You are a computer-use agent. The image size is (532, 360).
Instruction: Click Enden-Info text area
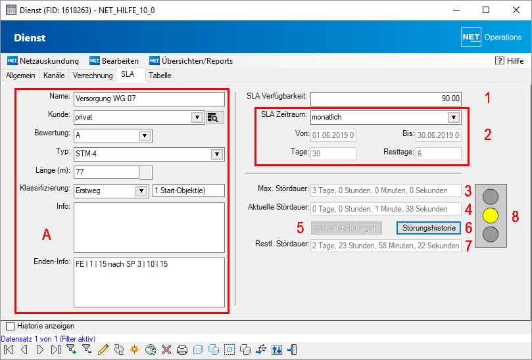coord(149,282)
